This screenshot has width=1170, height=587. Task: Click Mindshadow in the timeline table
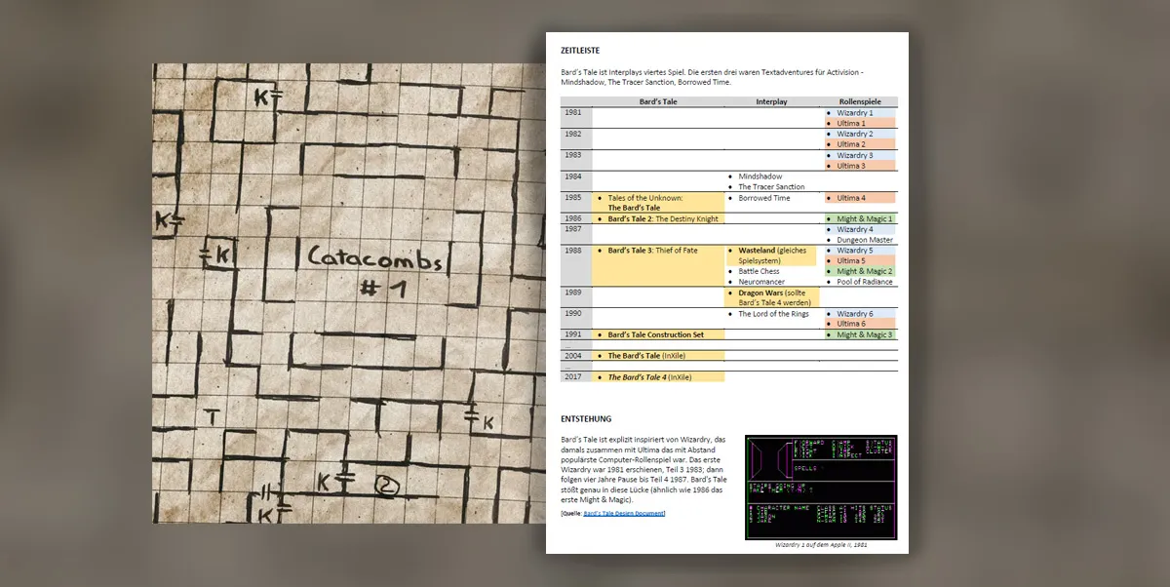(x=760, y=176)
